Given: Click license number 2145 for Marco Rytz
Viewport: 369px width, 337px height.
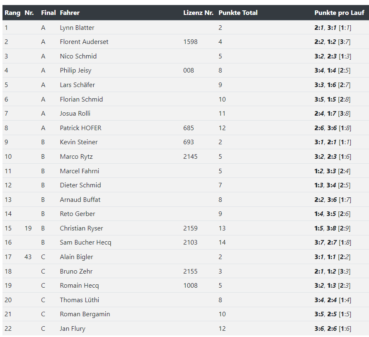Looking at the screenshot, I should (x=190, y=157).
